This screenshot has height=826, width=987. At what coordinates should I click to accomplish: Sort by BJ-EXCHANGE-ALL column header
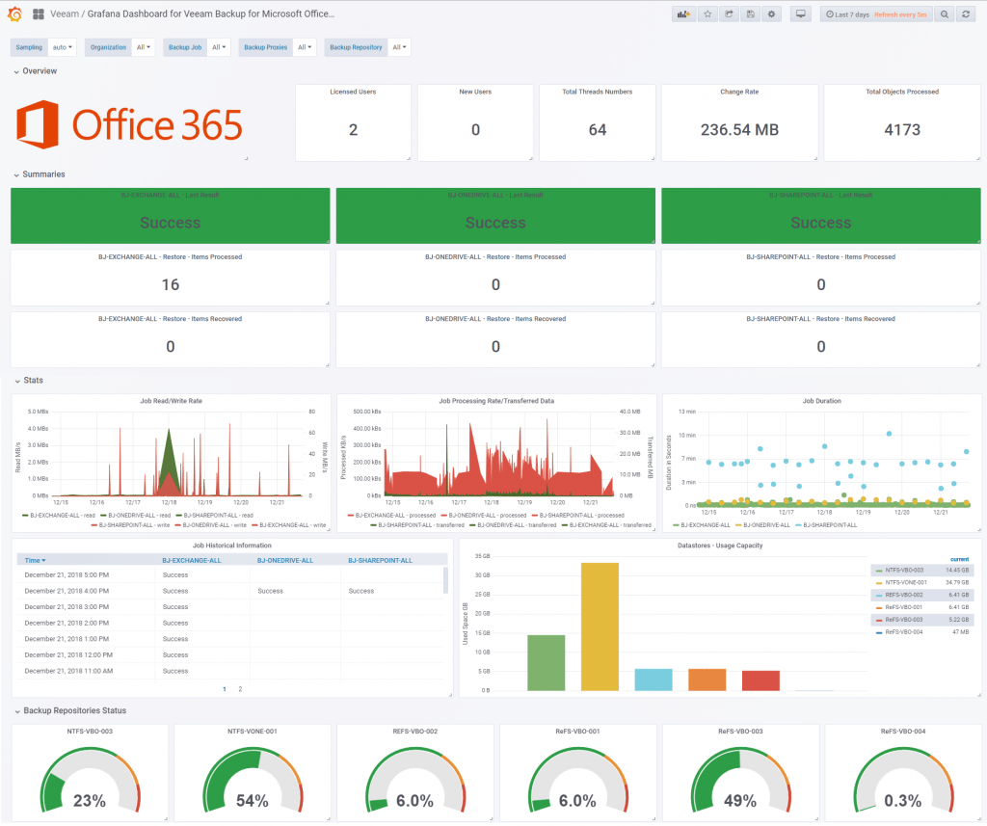click(192, 560)
